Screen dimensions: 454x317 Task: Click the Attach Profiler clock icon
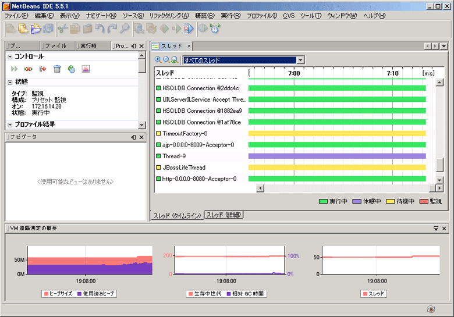(x=215, y=29)
